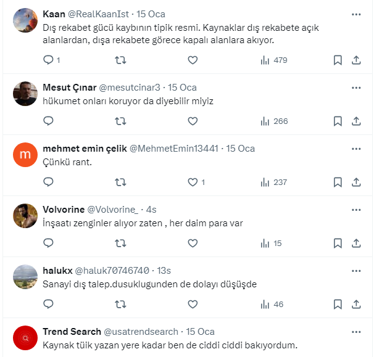
Task: Open more options for Mesut Çınar's tweet
Action: click(x=356, y=88)
